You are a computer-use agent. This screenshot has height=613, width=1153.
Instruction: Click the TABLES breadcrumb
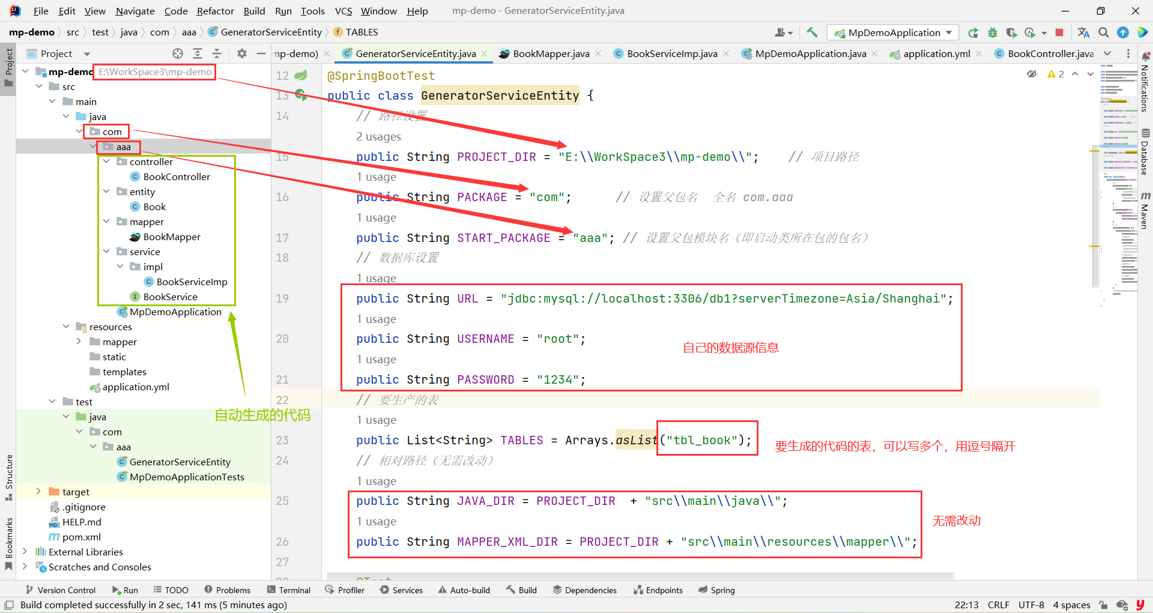coord(356,32)
